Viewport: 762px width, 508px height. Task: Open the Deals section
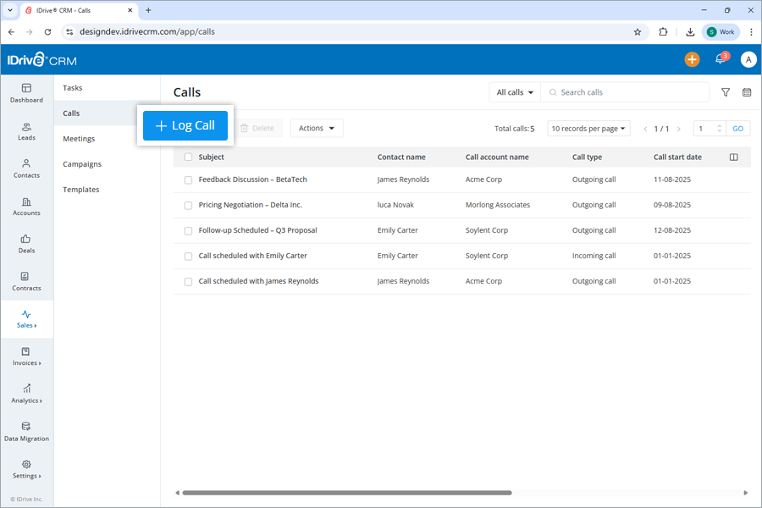pyautogui.click(x=26, y=245)
